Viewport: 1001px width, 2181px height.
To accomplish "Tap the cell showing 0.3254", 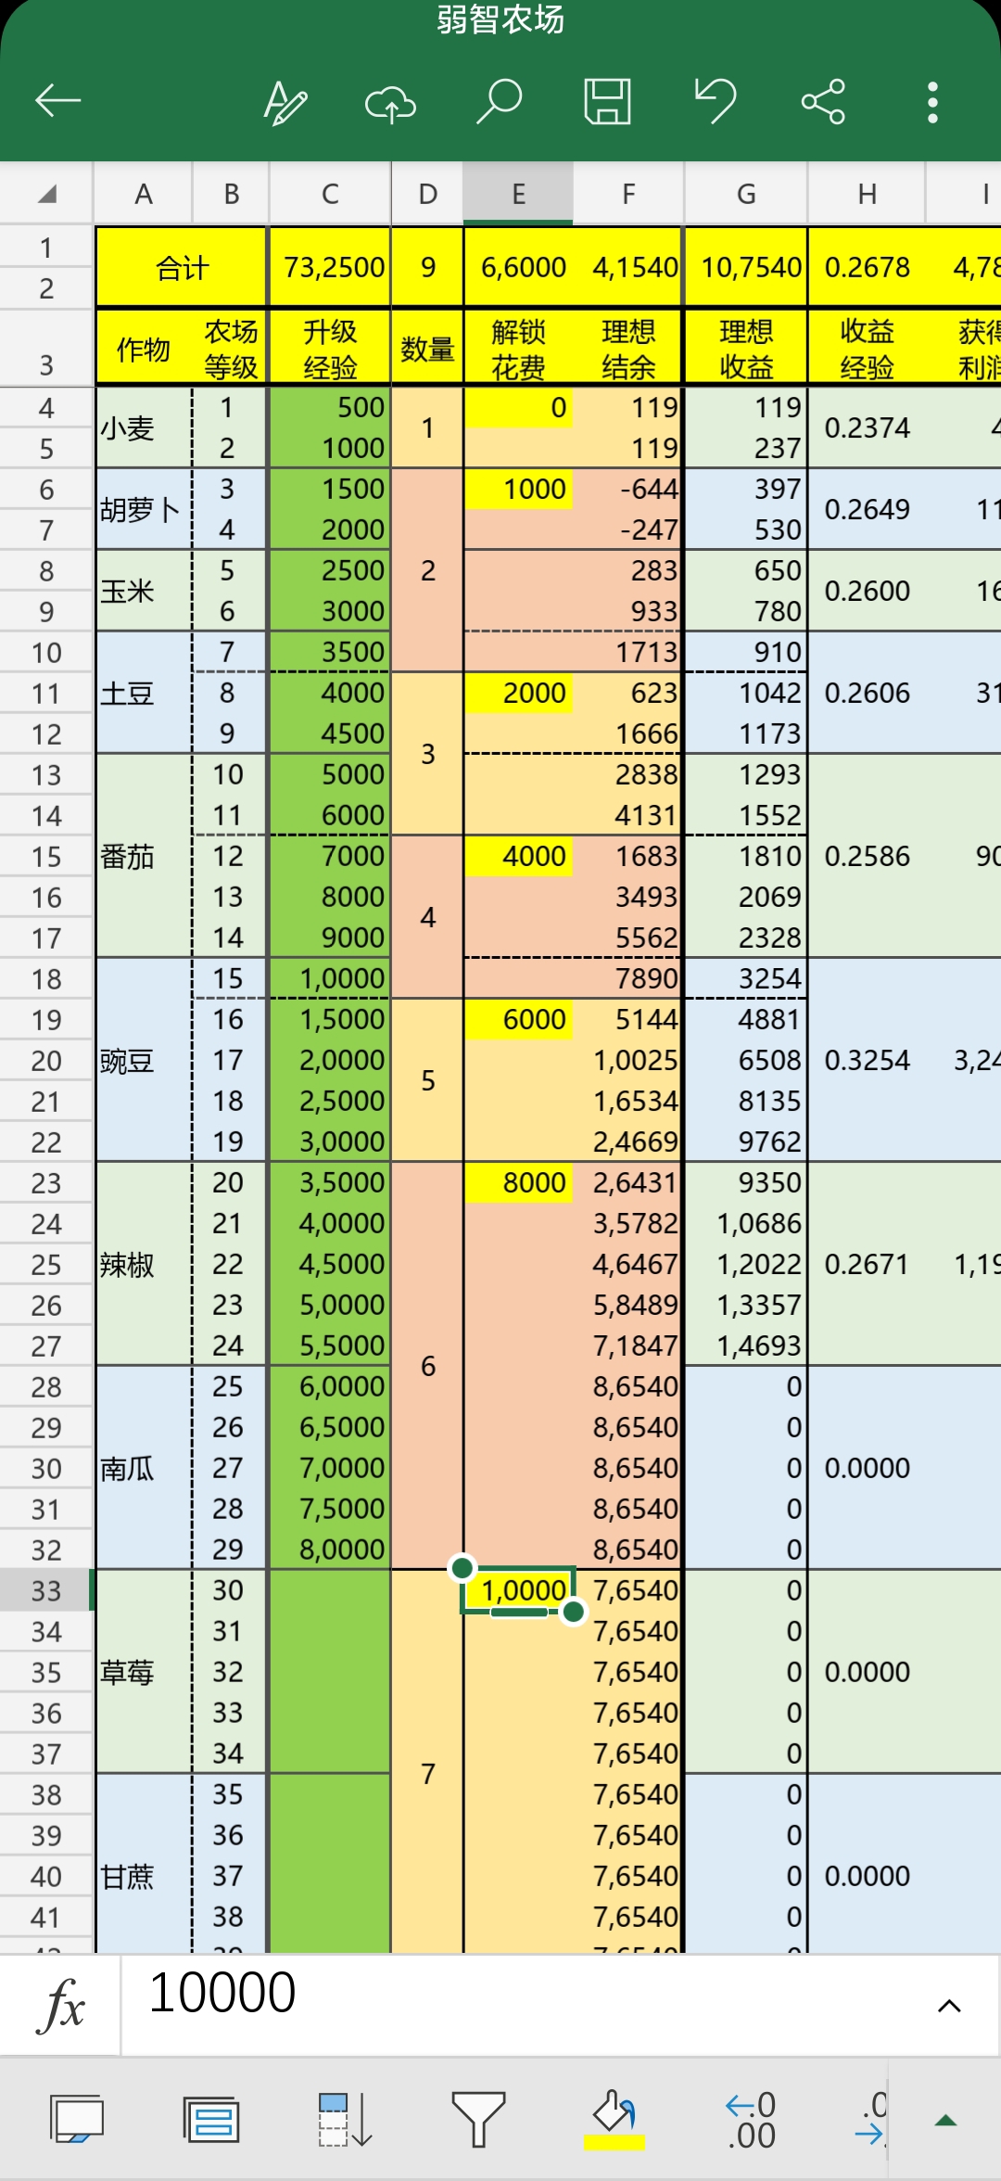I will [x=867, y=1061].
